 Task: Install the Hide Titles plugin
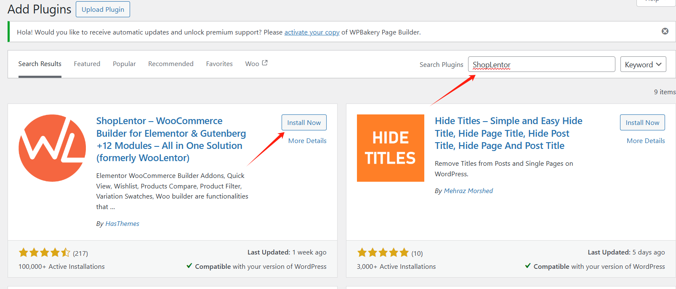coord(642,122)
